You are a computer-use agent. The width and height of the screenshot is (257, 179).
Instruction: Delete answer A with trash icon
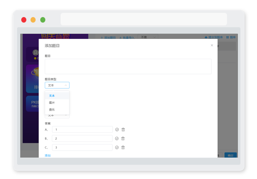coord(123,130)
